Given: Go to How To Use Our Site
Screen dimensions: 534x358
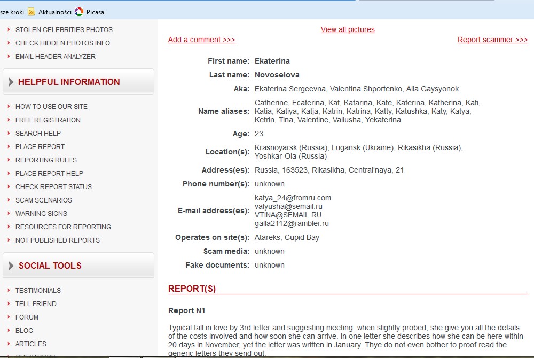Looking at the screenshot, I should coord(51,107).
